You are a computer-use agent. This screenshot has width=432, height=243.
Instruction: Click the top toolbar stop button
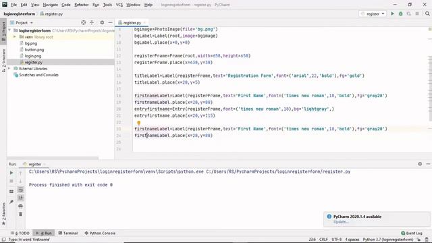coord(417,13)
